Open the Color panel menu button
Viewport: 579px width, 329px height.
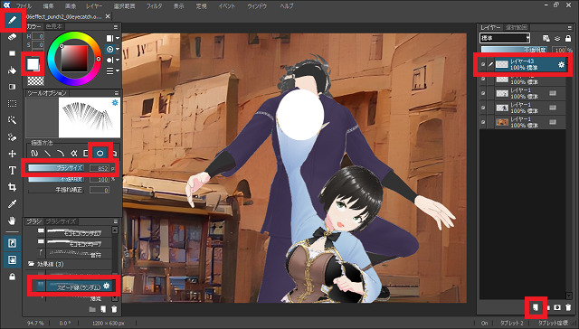pos(116,26)
